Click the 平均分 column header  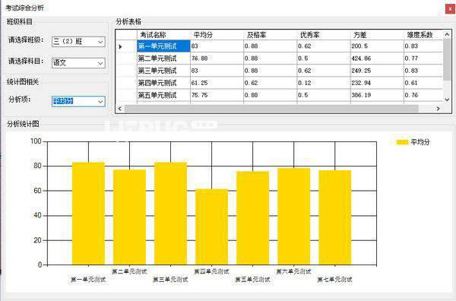[x=217, y=35]
